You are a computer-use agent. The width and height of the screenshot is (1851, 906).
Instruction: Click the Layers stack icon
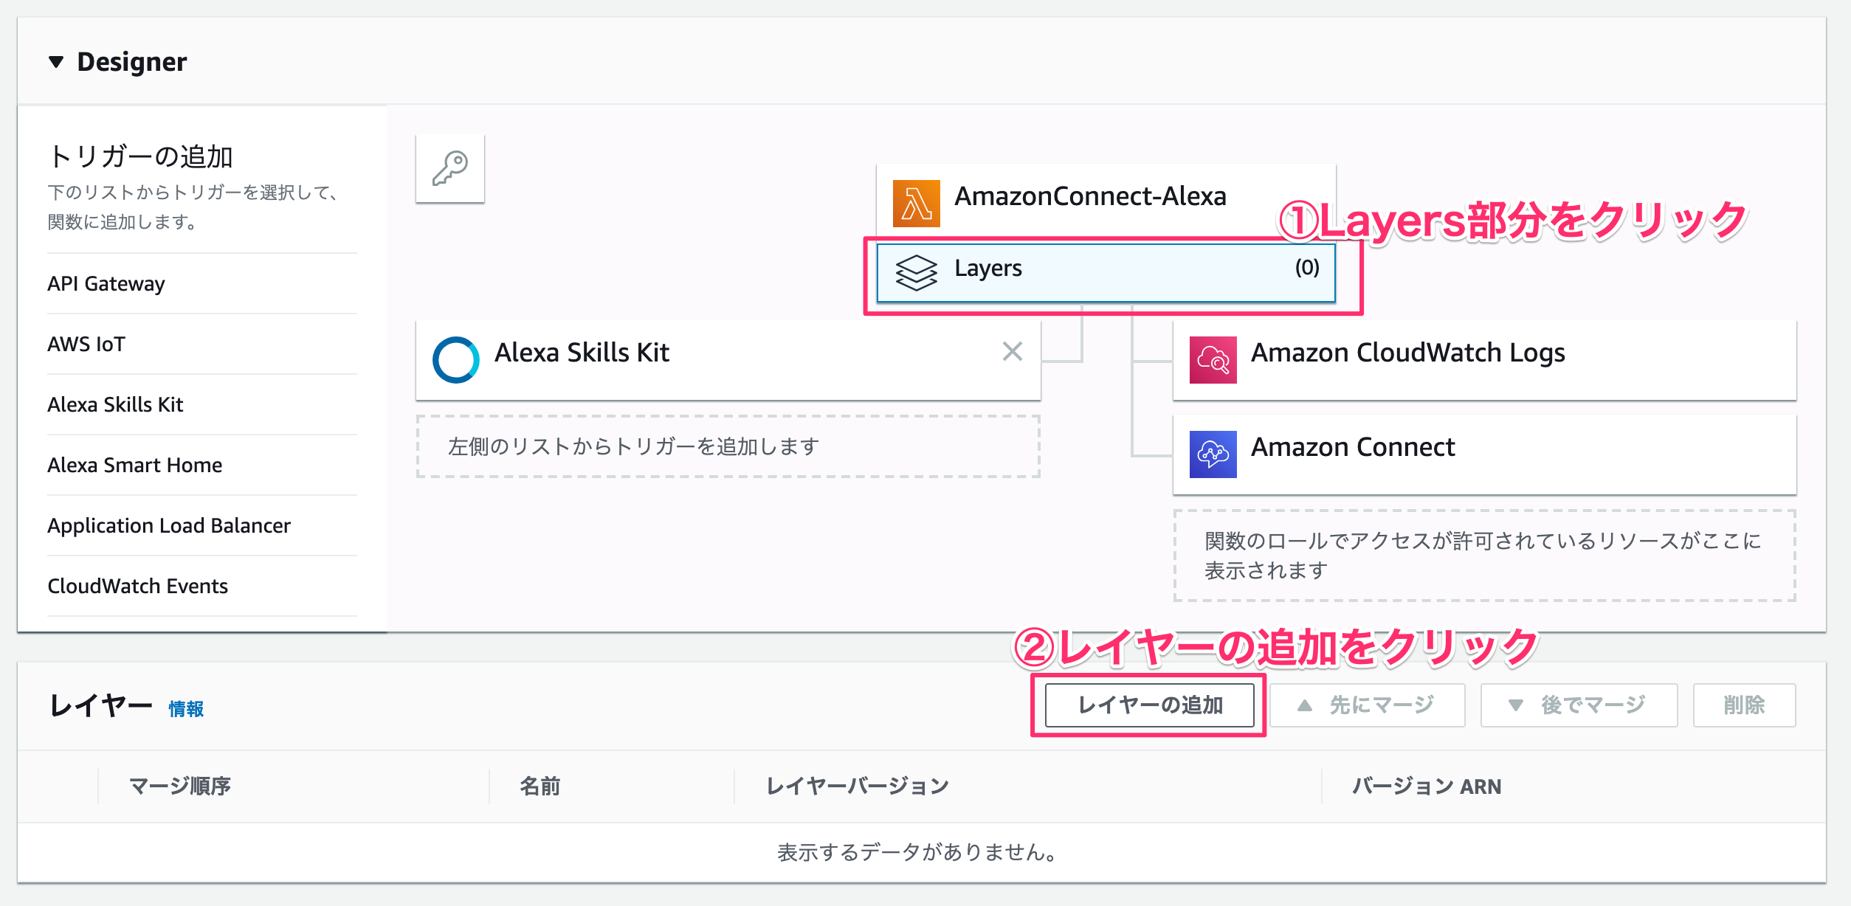(916, 272)
